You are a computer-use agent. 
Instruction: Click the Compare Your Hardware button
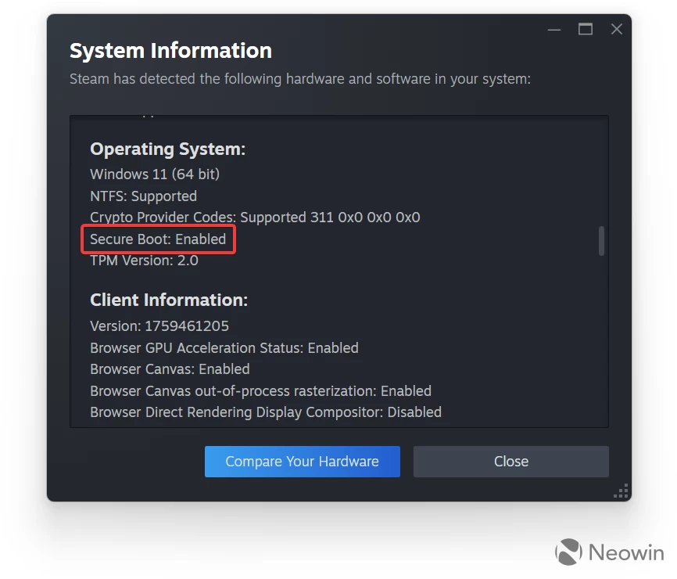[302, 462]
